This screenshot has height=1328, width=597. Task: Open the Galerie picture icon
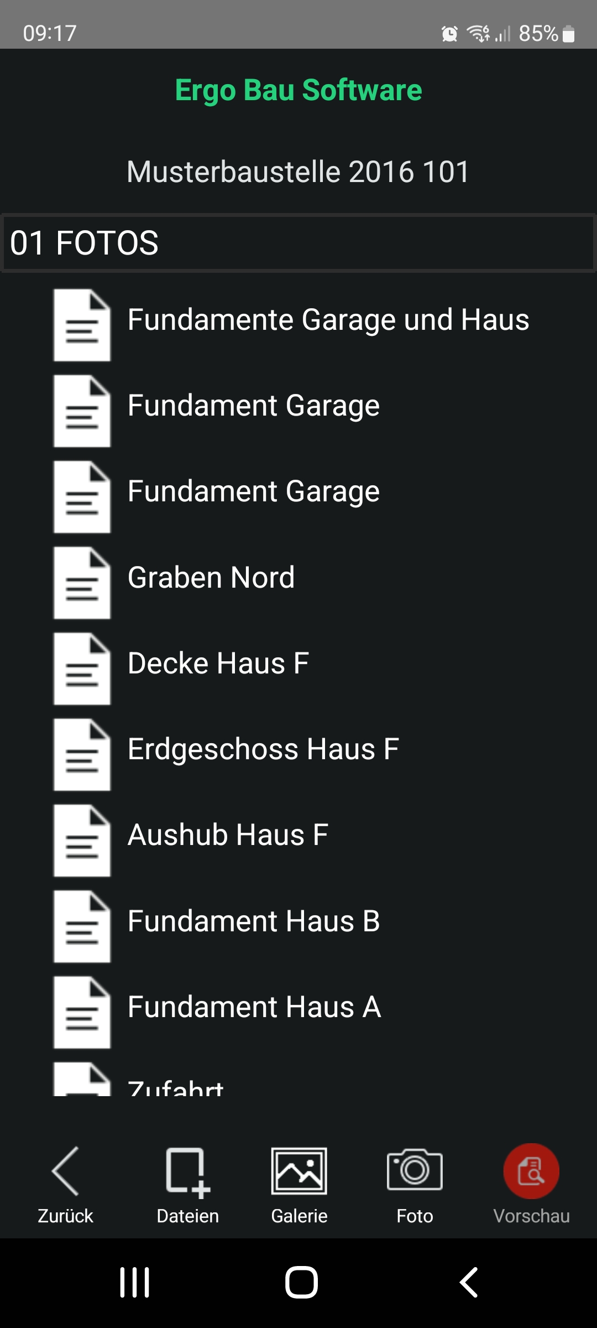[x=299, y=1171]
